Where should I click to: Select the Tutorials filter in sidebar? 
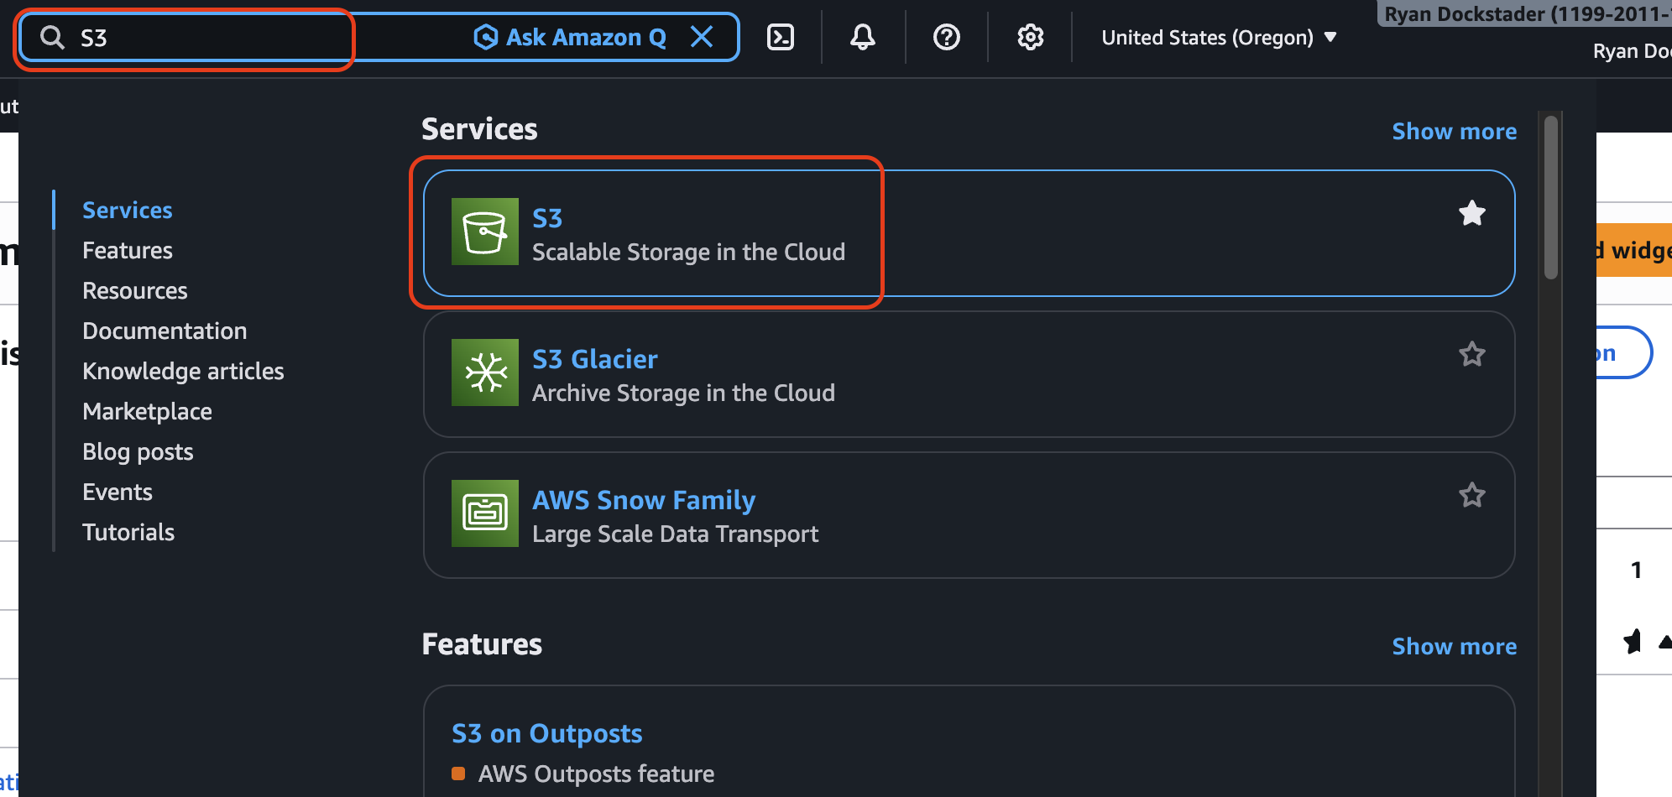coord(128,532)
